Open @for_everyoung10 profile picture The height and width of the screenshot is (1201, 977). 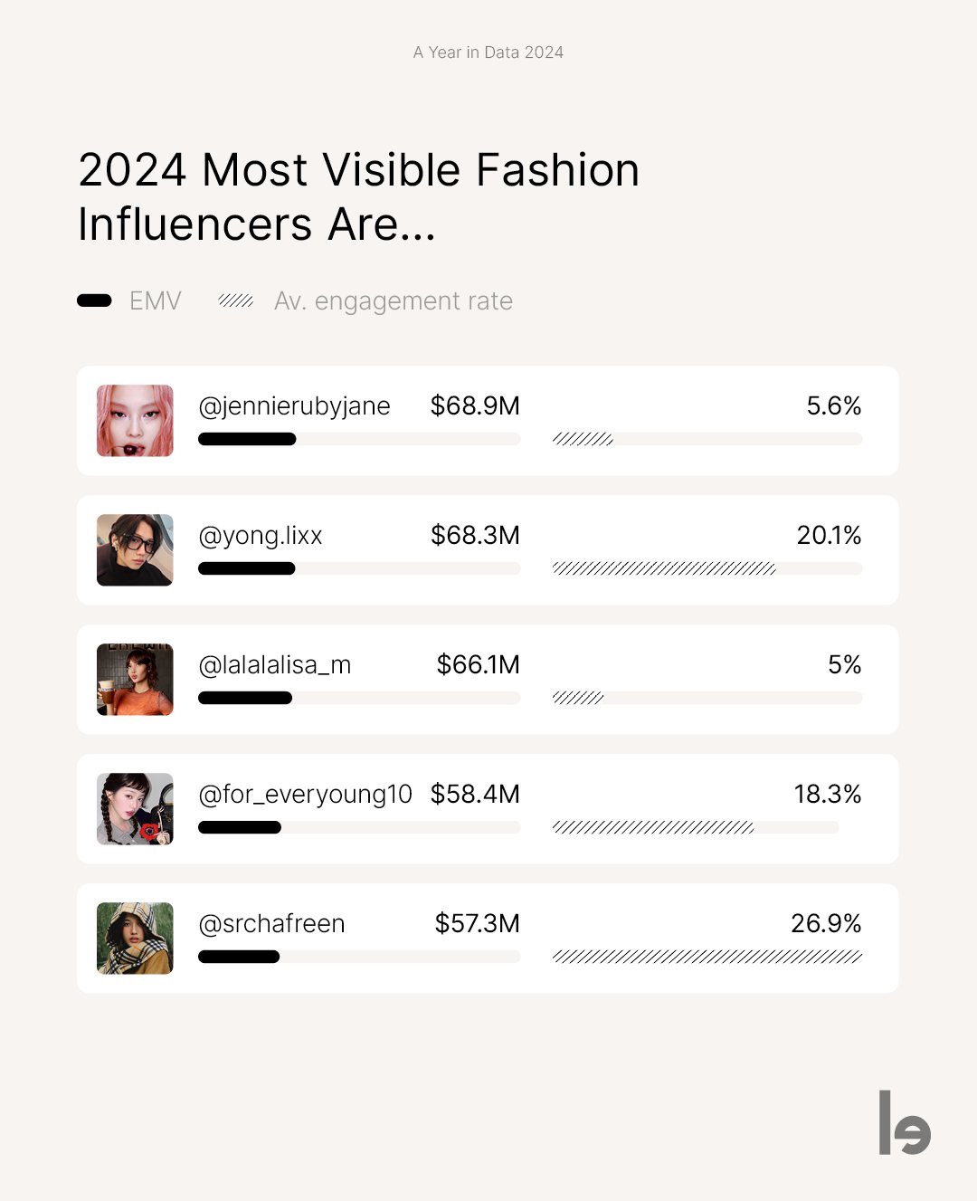[x=135, y=809]
